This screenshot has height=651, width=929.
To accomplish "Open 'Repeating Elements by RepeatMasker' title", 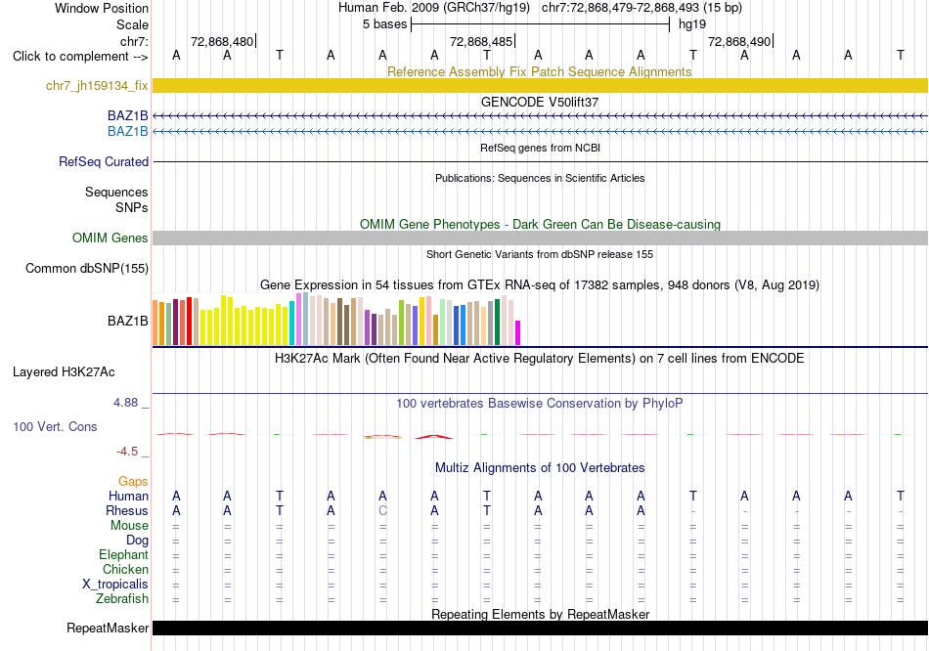I will pyautogui.click(x=541, y=614).
